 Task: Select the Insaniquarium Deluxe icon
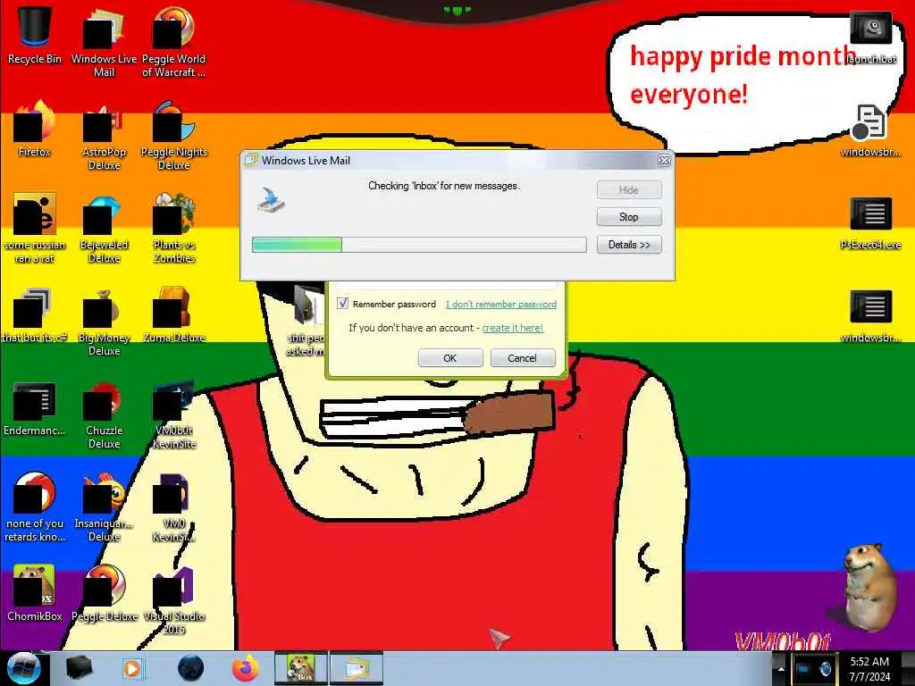104,507
